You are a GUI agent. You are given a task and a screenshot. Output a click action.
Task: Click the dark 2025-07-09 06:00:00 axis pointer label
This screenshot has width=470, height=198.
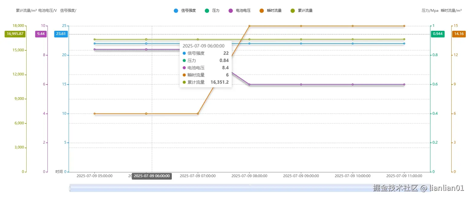click(152, 176)
